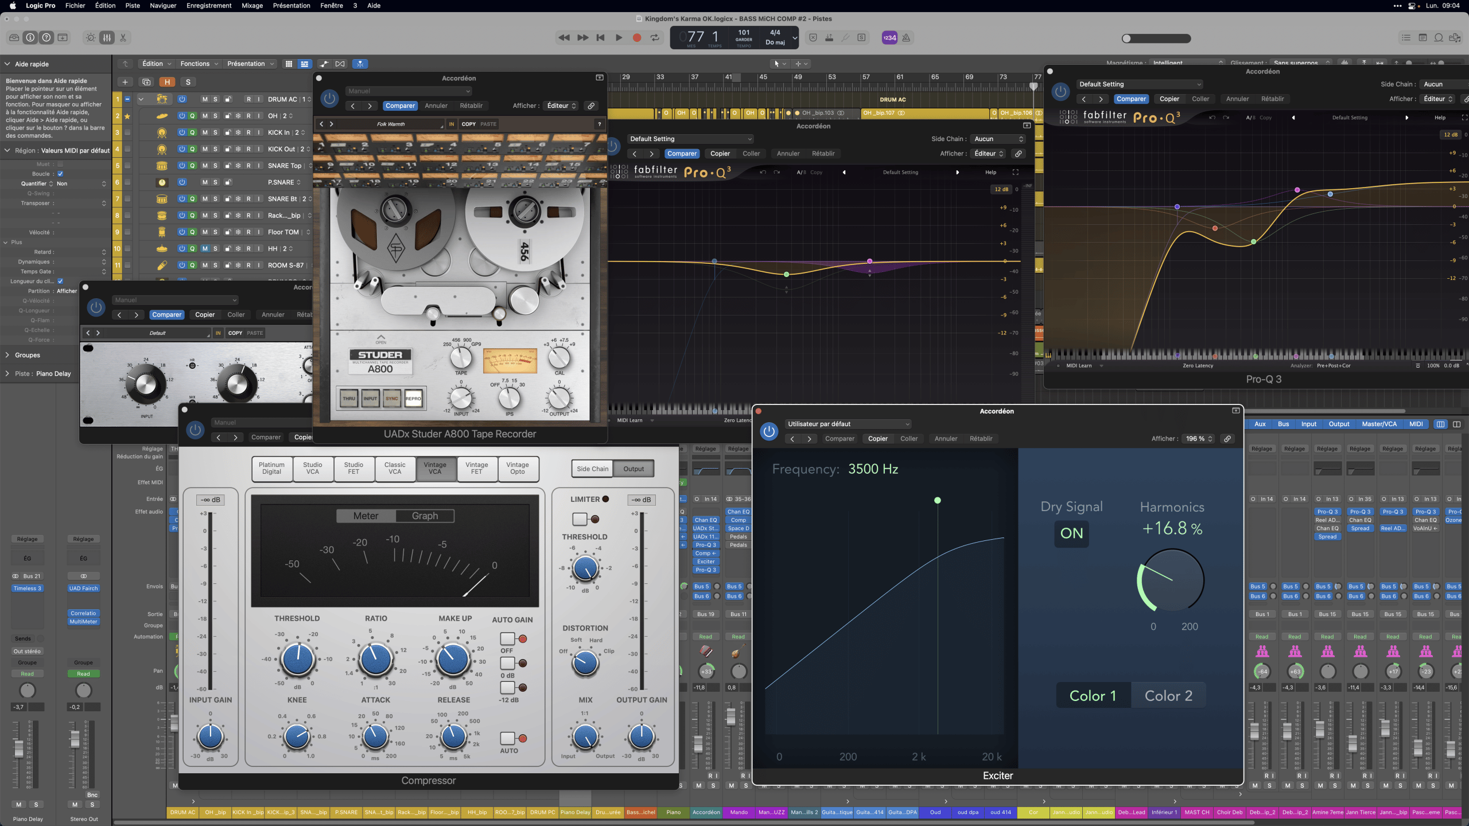Toggle the Cycle loop transport button
This screenshot has height=826, width=1469.
(655, 38)
